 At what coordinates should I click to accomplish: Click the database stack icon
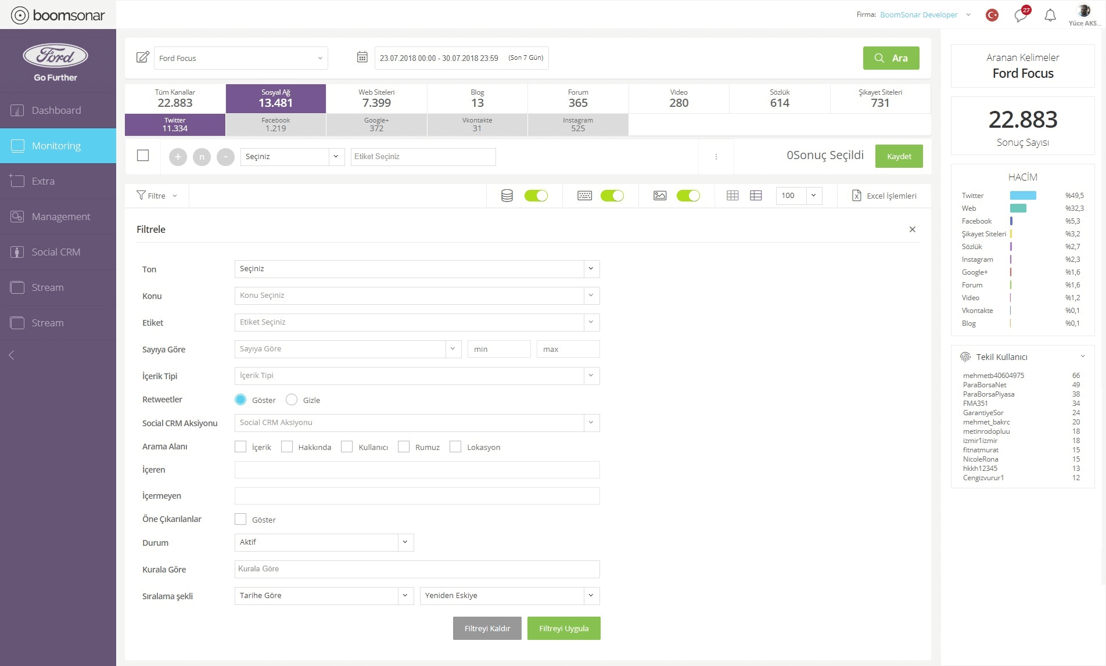click(507, 196)
